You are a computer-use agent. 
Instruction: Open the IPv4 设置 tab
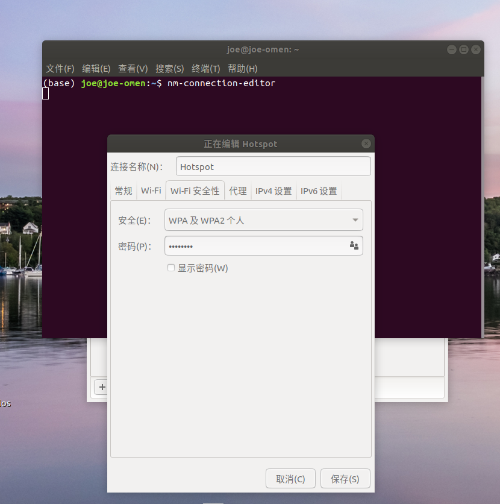(x=273, y=191)
